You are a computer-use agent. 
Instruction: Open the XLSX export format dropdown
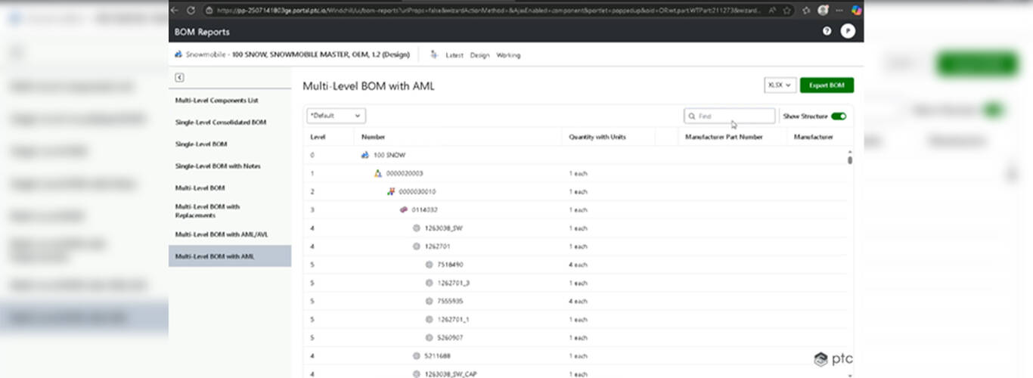[780, 85]
